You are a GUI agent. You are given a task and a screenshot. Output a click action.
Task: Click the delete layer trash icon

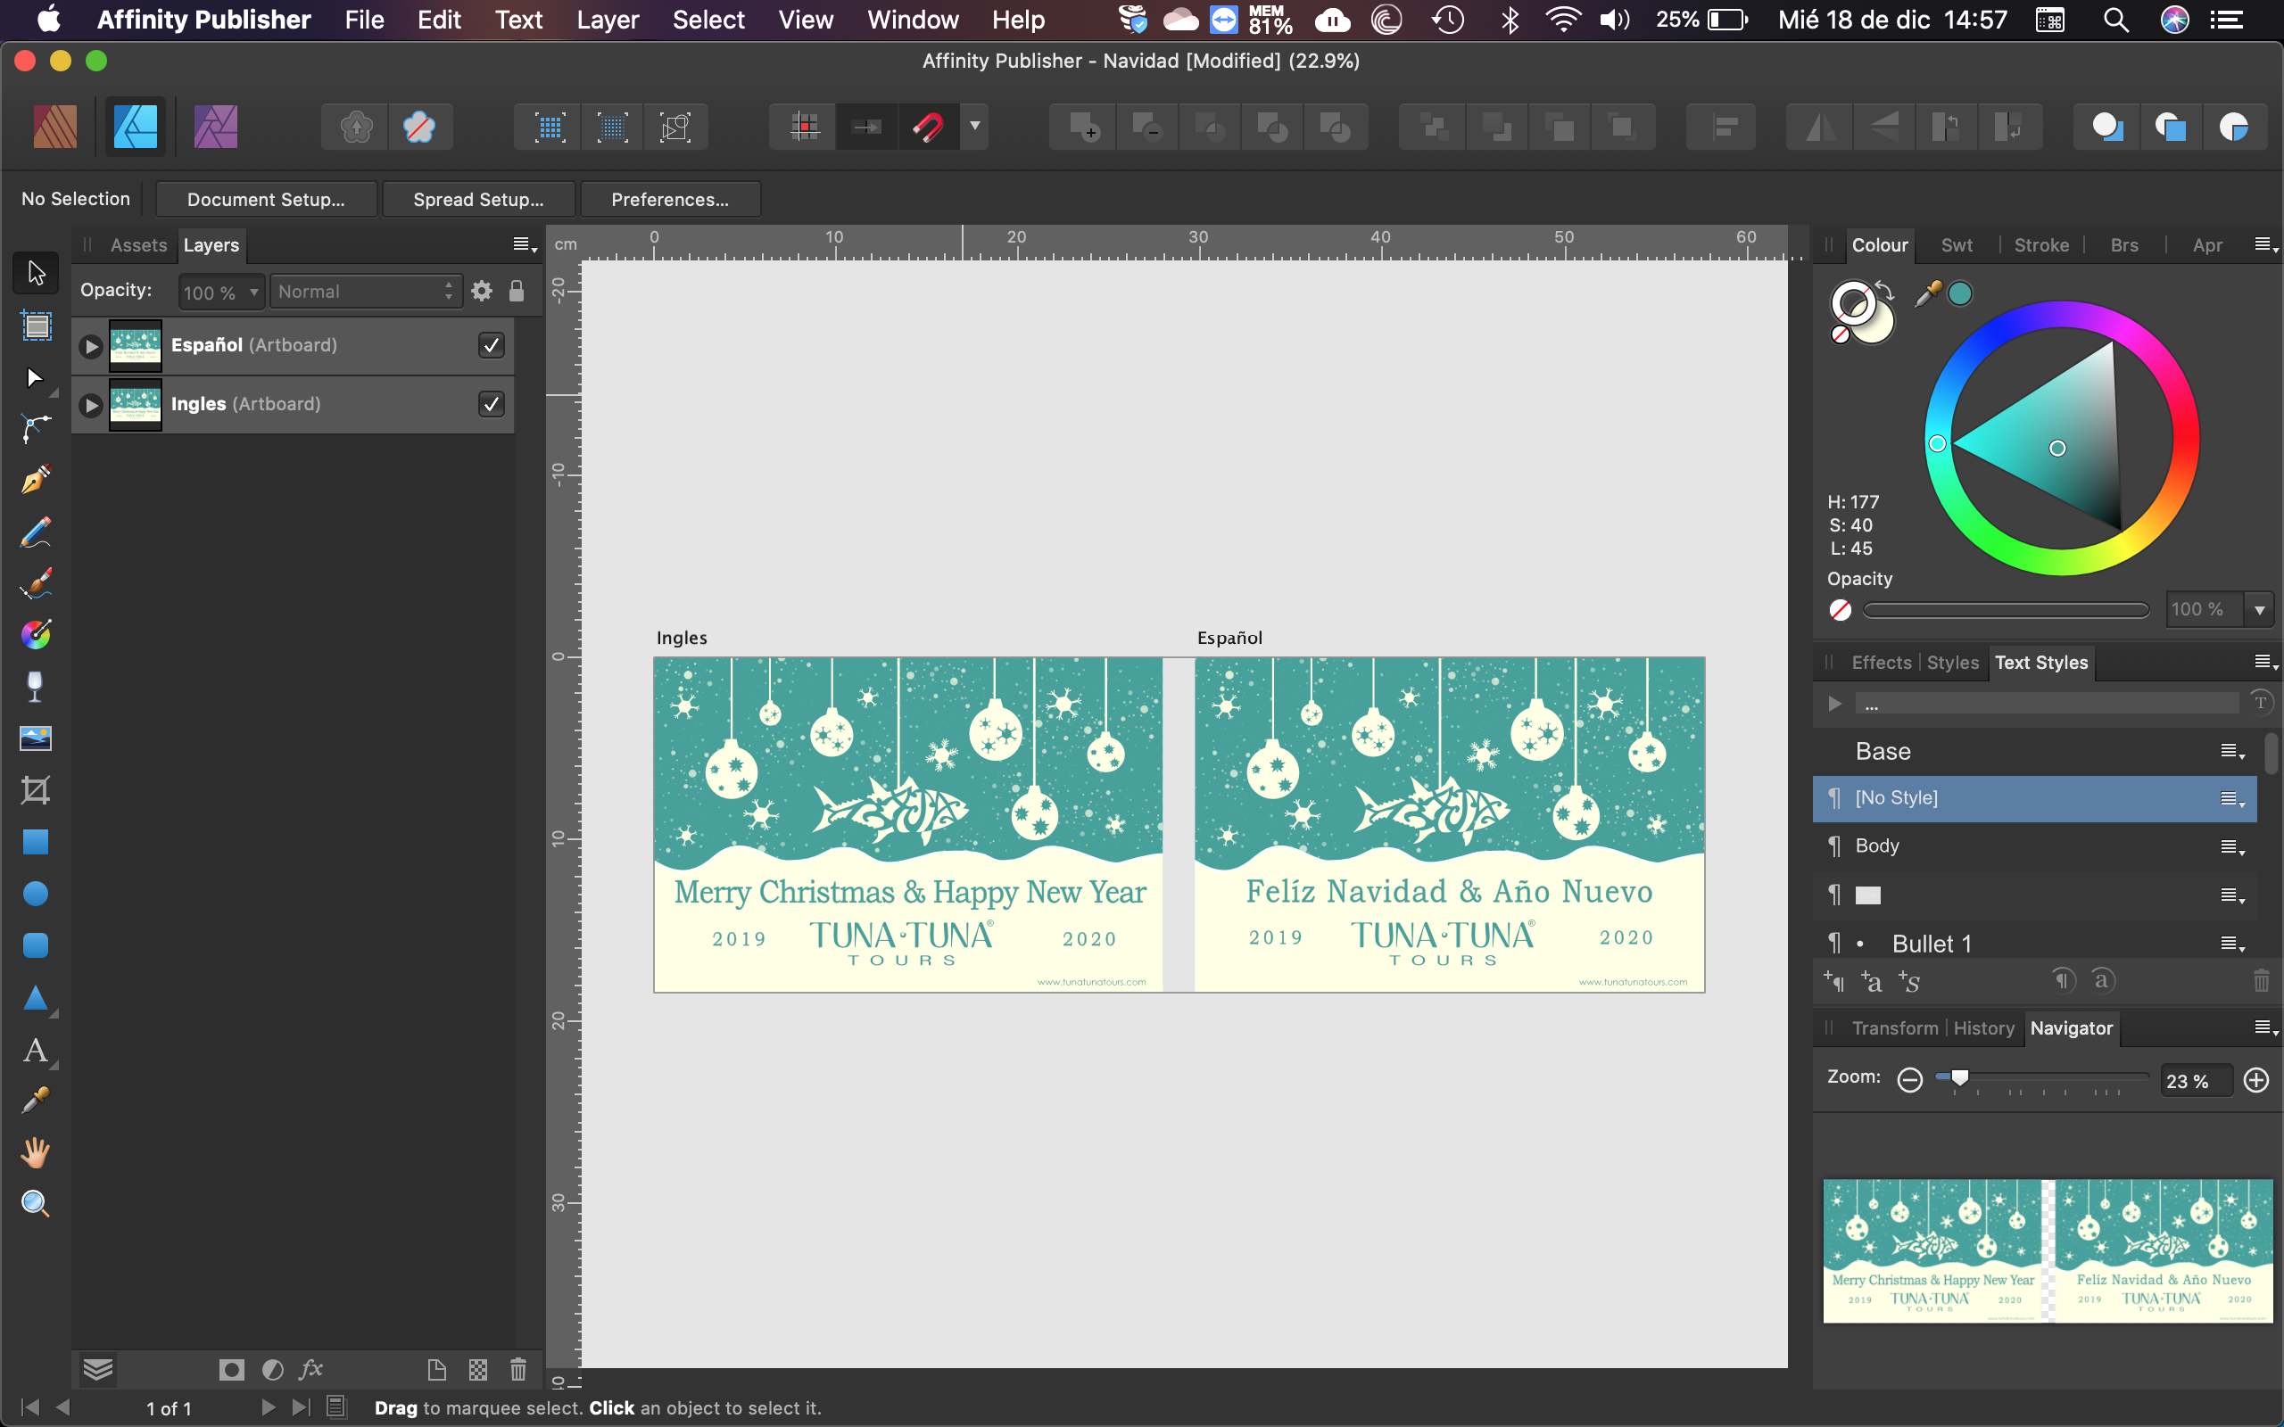click(518, 1369)
